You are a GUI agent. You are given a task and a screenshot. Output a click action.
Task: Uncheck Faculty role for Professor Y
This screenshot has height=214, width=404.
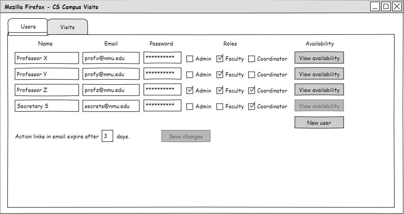pyautogui.click(x=220, y=75)
